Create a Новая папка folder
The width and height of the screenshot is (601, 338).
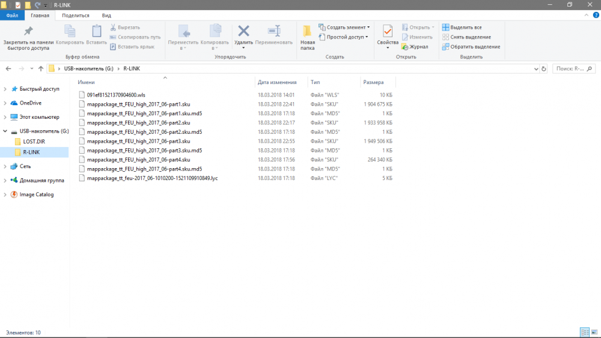(307, 37)
